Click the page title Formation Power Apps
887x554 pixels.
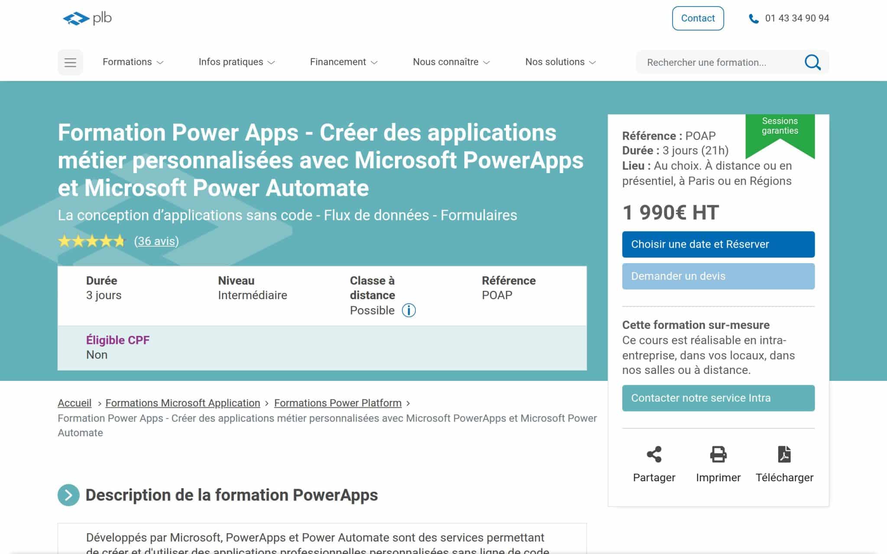(x=320, y=160)
